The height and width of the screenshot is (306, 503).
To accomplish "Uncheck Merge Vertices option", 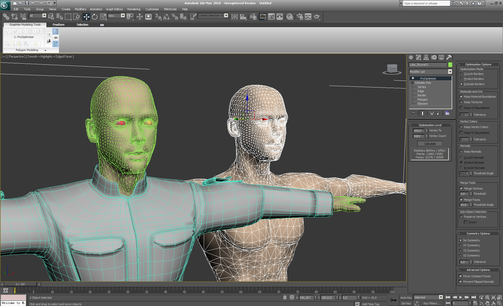I will pyautogui.click(x=461, y=188).
